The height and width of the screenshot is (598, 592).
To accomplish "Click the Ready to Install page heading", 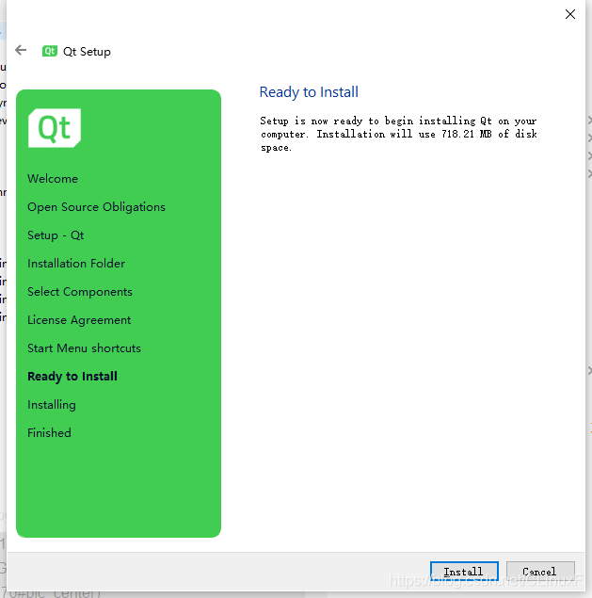I will pos(309,92).
